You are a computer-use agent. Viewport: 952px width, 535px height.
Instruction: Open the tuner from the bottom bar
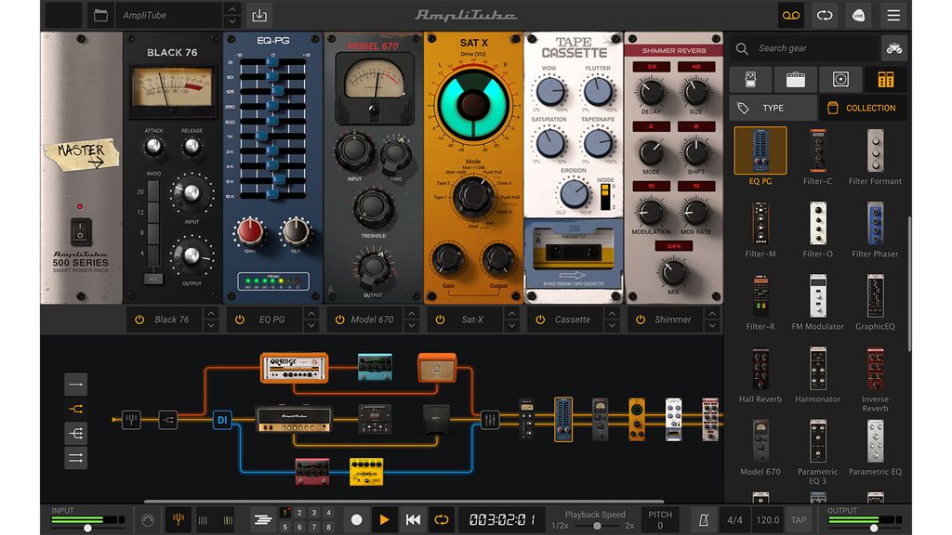[x=177, y=518]
